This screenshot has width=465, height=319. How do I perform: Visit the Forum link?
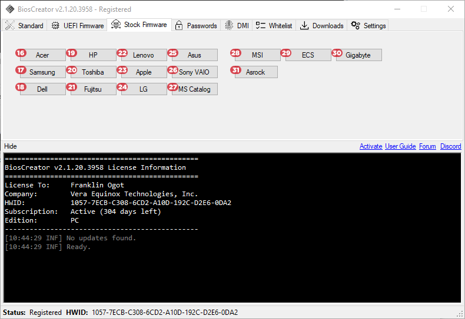427,146
